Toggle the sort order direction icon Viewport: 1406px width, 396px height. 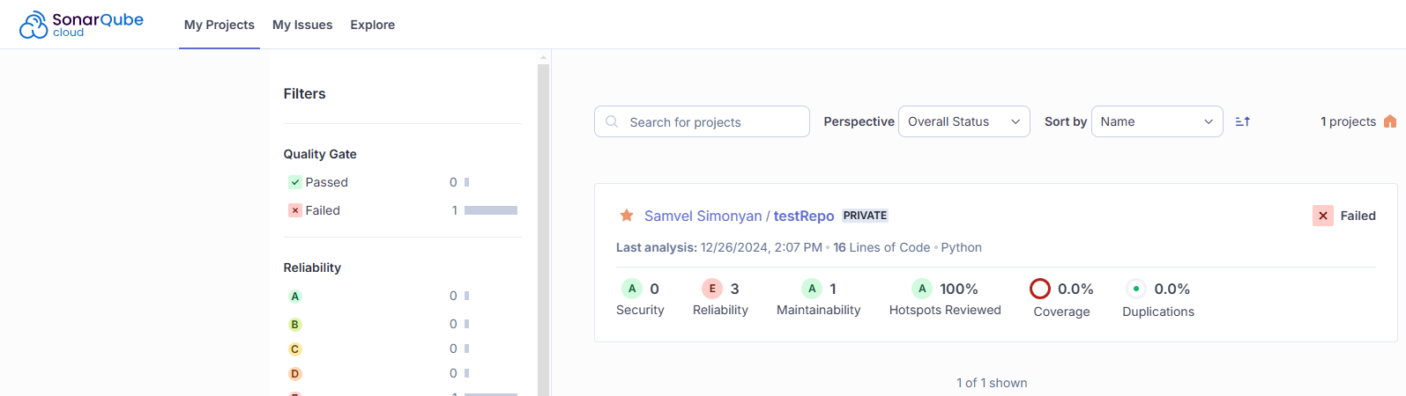tap(1243, 121)
